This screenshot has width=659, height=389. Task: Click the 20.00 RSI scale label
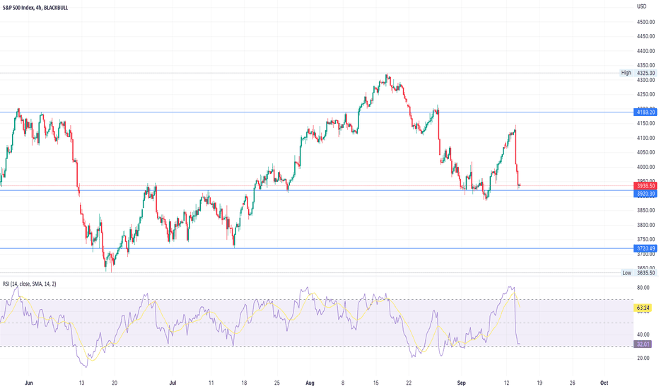click(643, 359)
